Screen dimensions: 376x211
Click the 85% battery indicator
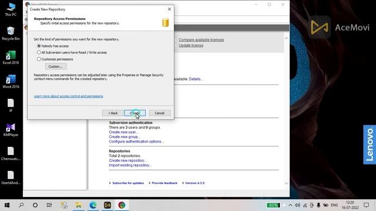(x=273, y=205)
